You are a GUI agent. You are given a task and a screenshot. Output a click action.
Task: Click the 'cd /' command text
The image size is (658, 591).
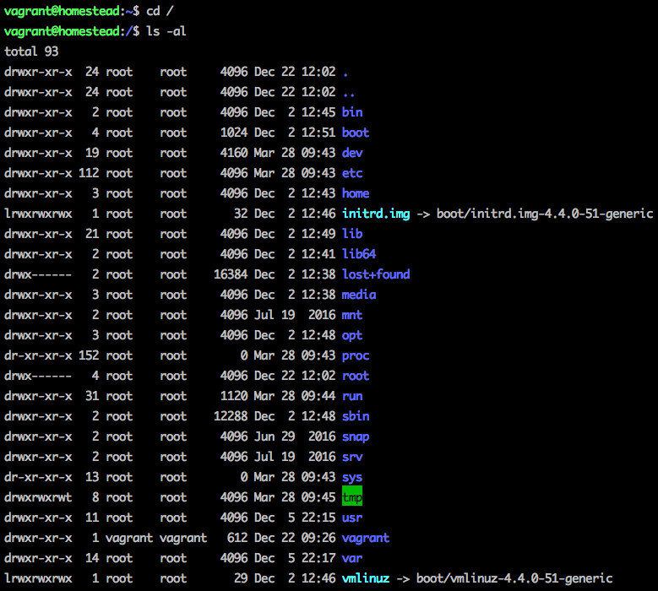click(160, 11)
